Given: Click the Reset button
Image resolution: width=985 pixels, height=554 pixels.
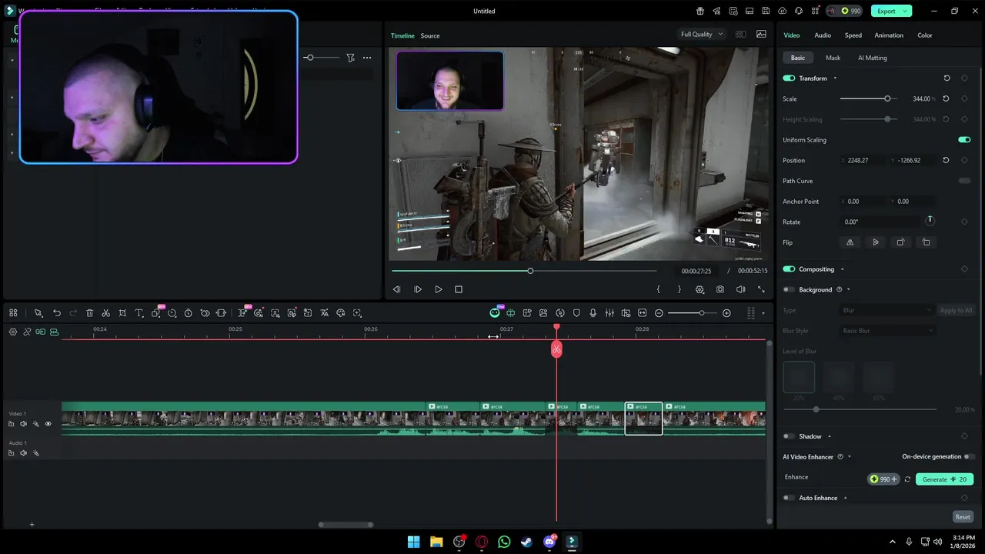Looking at the screenshot, I should click(x=963, y=517).
